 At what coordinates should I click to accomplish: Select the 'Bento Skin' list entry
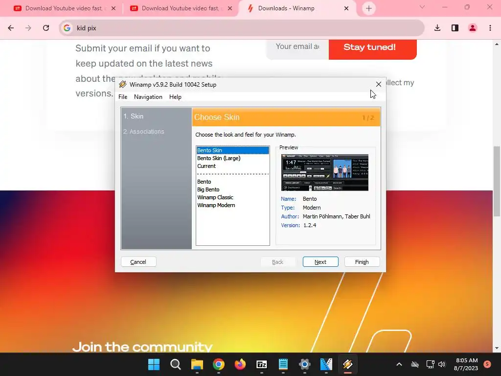tap(232, 150)
